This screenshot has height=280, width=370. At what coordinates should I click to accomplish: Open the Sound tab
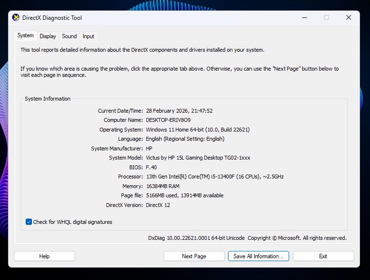click(x=69, y=36)
